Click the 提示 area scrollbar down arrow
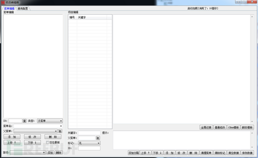Image resolution: width=258 pixels, height=158 pixels. (252, 147)
